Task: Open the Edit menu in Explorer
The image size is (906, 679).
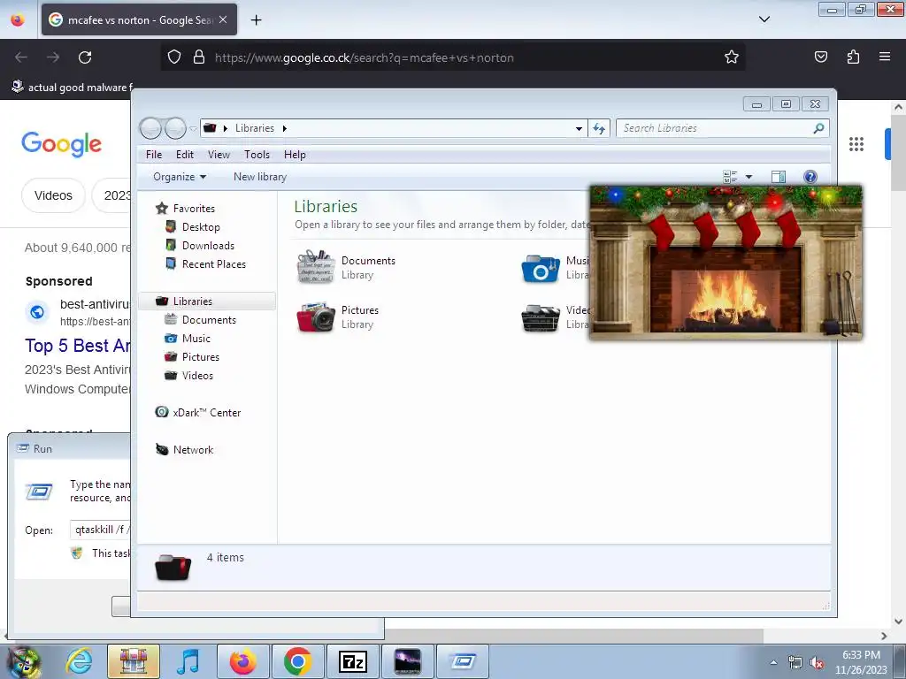Action: pos(185,155)
